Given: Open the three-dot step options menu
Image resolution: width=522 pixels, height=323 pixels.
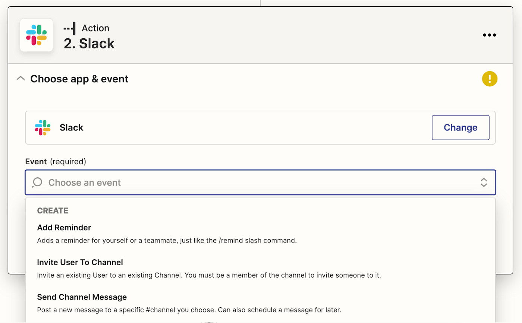Looking at the screenshot, I should click(x=489, y=35).
